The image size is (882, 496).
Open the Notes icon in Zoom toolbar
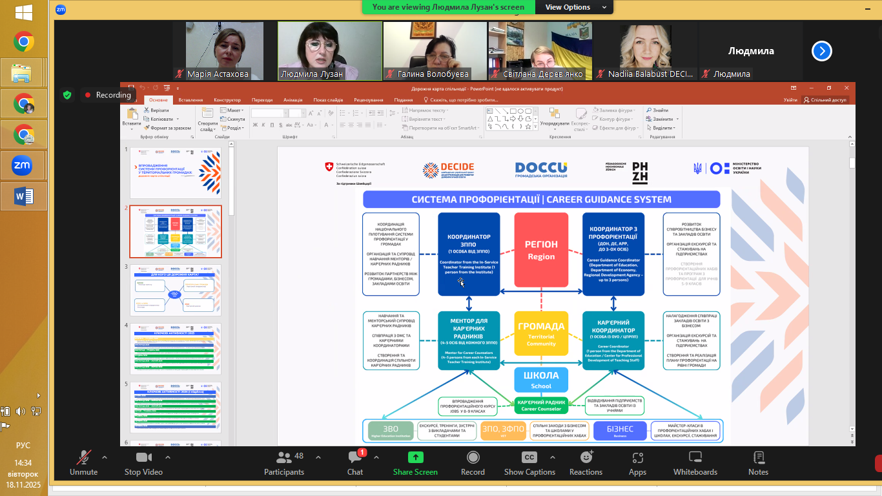[x=758, y=458]
